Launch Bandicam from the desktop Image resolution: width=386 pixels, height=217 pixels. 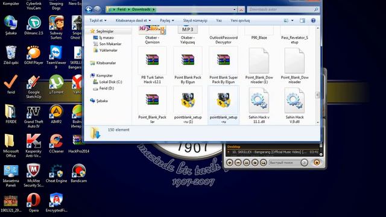79,173
